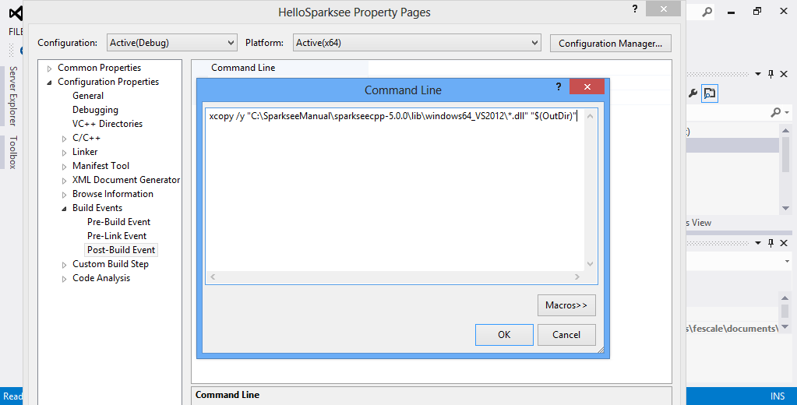Open the Platform dropdown showing Active(x64)
Screen dimensions: 797x405
(x=416, y=43)
